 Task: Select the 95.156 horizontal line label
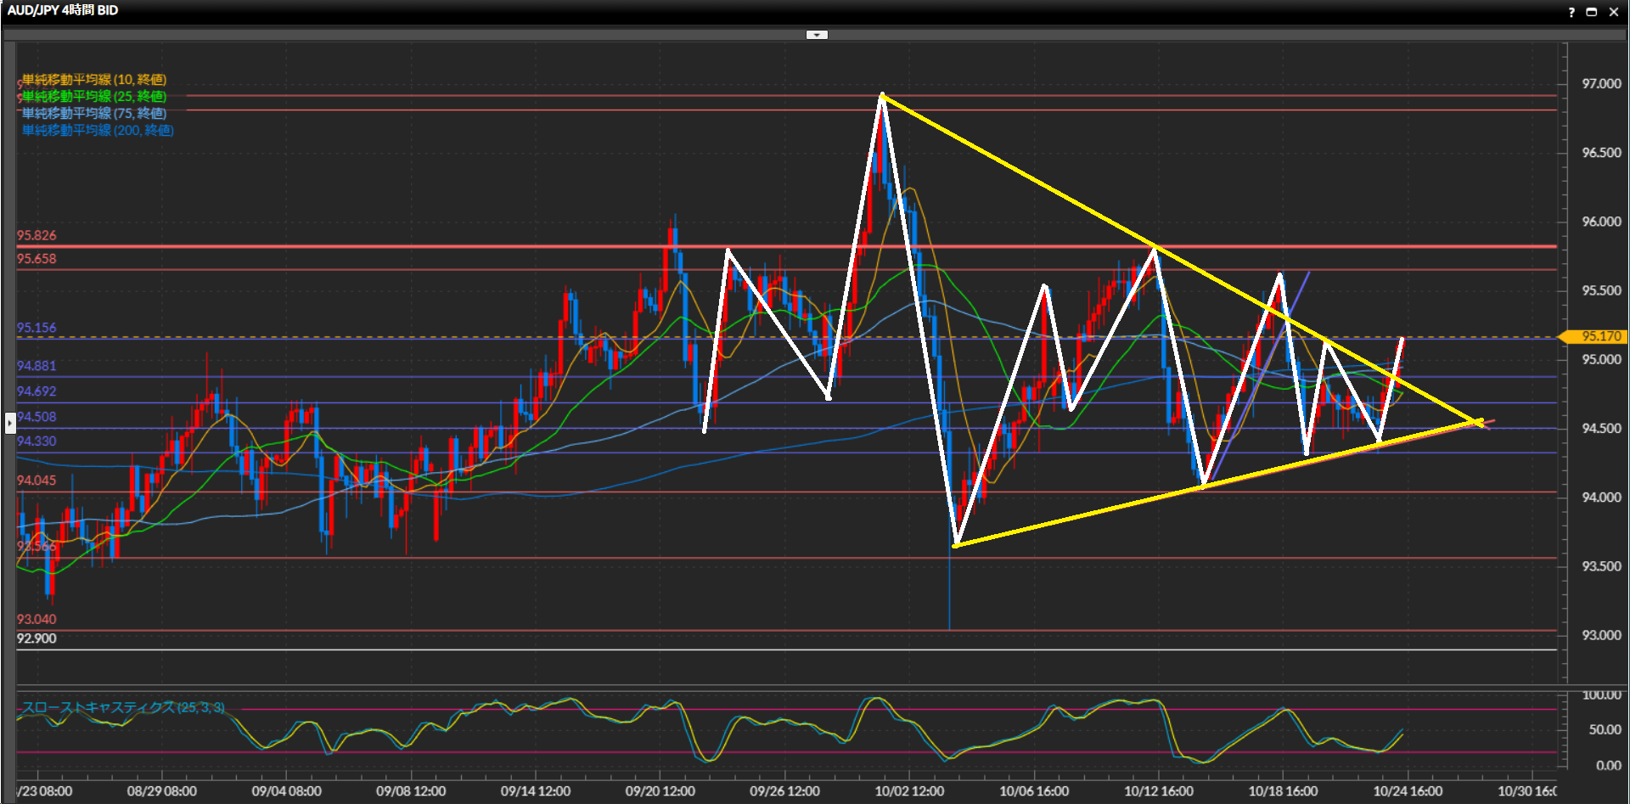pos(37,328)
